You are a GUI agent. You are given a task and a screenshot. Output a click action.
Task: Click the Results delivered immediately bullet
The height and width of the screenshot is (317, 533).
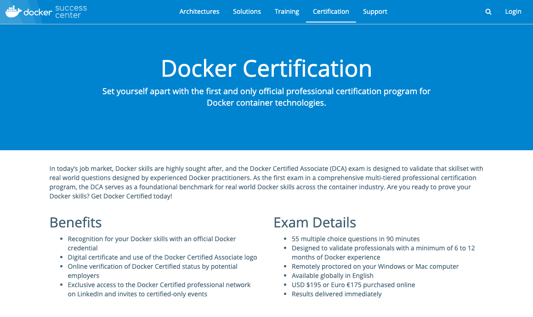tap(336, 294)
